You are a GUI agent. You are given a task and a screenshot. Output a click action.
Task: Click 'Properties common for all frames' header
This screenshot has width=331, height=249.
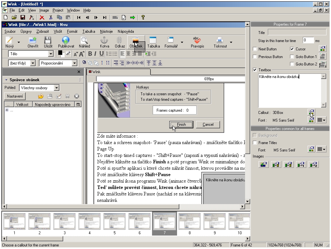(x=290, y=129)
